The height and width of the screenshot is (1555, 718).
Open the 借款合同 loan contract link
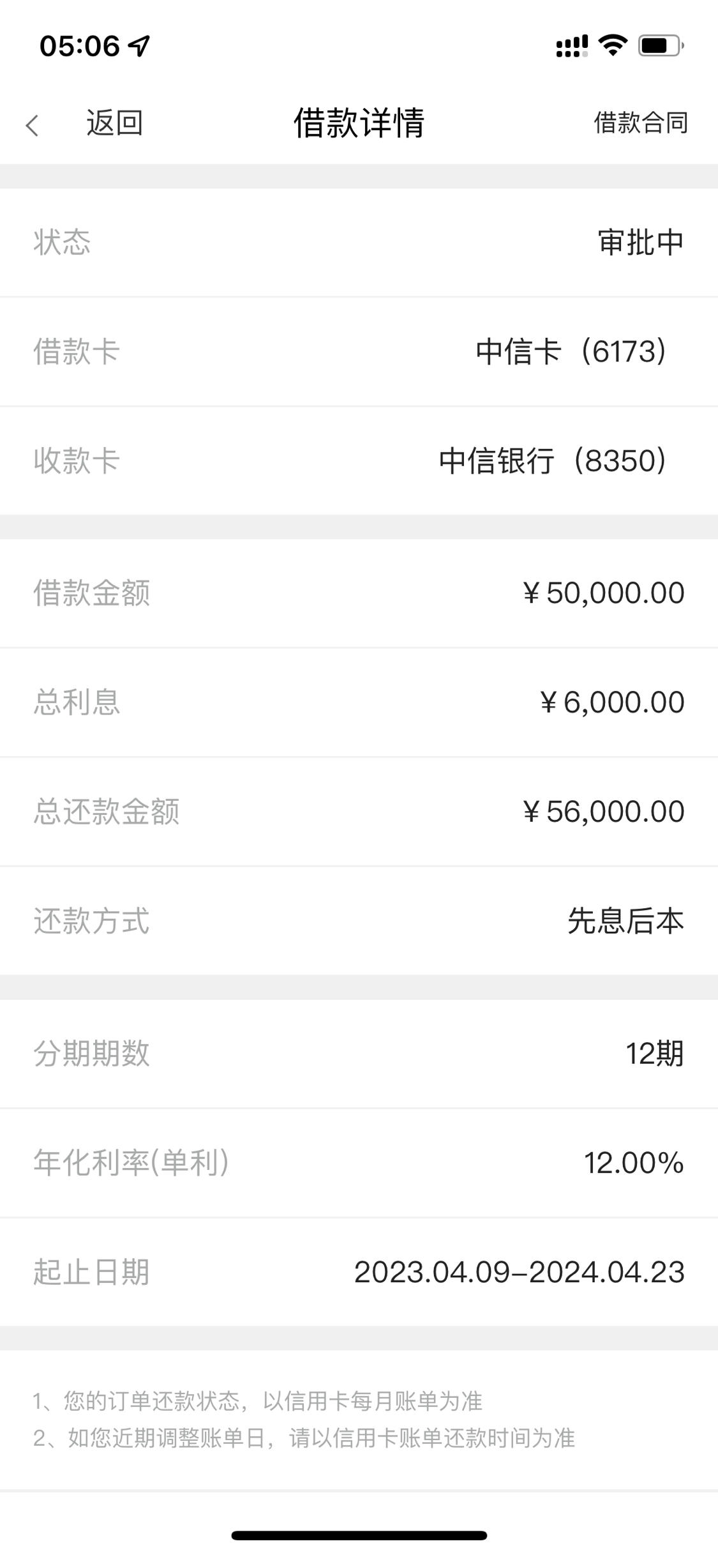pyautogui.click(x=641, y=123)
